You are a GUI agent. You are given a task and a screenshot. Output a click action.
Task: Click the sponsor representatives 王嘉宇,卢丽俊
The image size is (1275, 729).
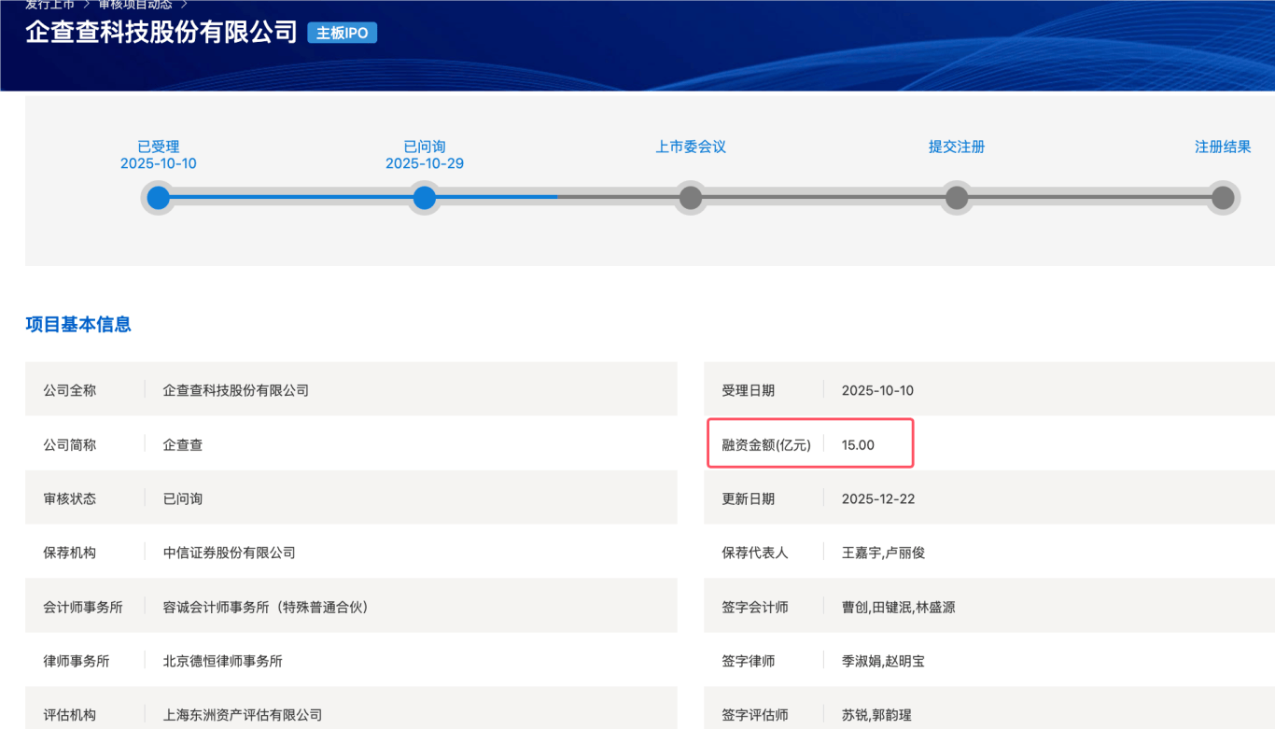884,553
